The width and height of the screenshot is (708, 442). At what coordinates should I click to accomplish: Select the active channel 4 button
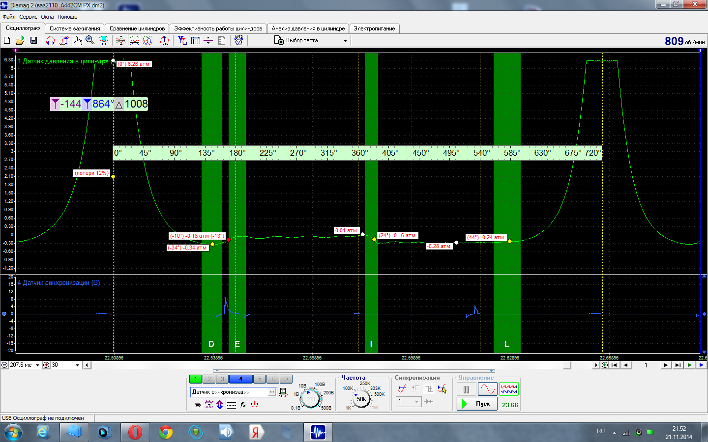pyautogui.click(x=241, y=379)
